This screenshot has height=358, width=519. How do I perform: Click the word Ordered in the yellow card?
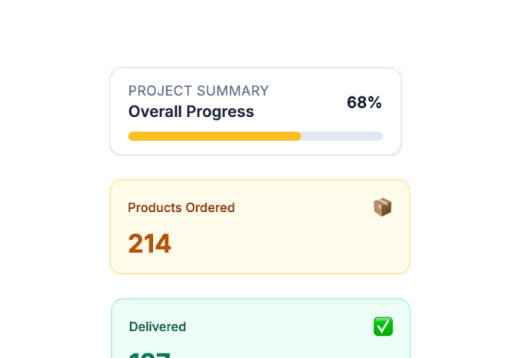[x=211, y=208]
